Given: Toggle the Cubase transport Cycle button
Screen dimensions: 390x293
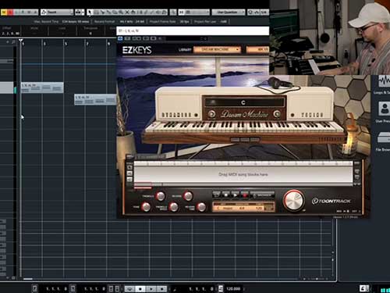Looking at the screenshot, I should [129, 288].
